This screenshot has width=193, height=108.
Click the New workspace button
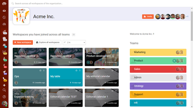[23, 43]
